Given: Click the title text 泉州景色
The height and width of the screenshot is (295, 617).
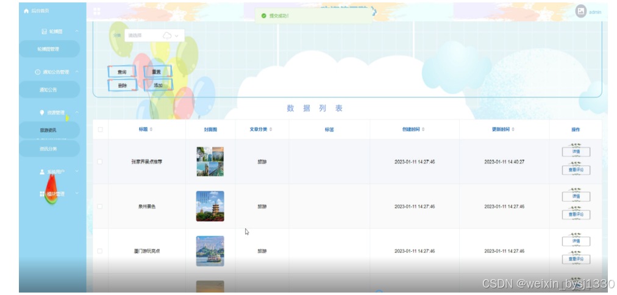Looking at the screenshot, I should (x=147, y=207).
